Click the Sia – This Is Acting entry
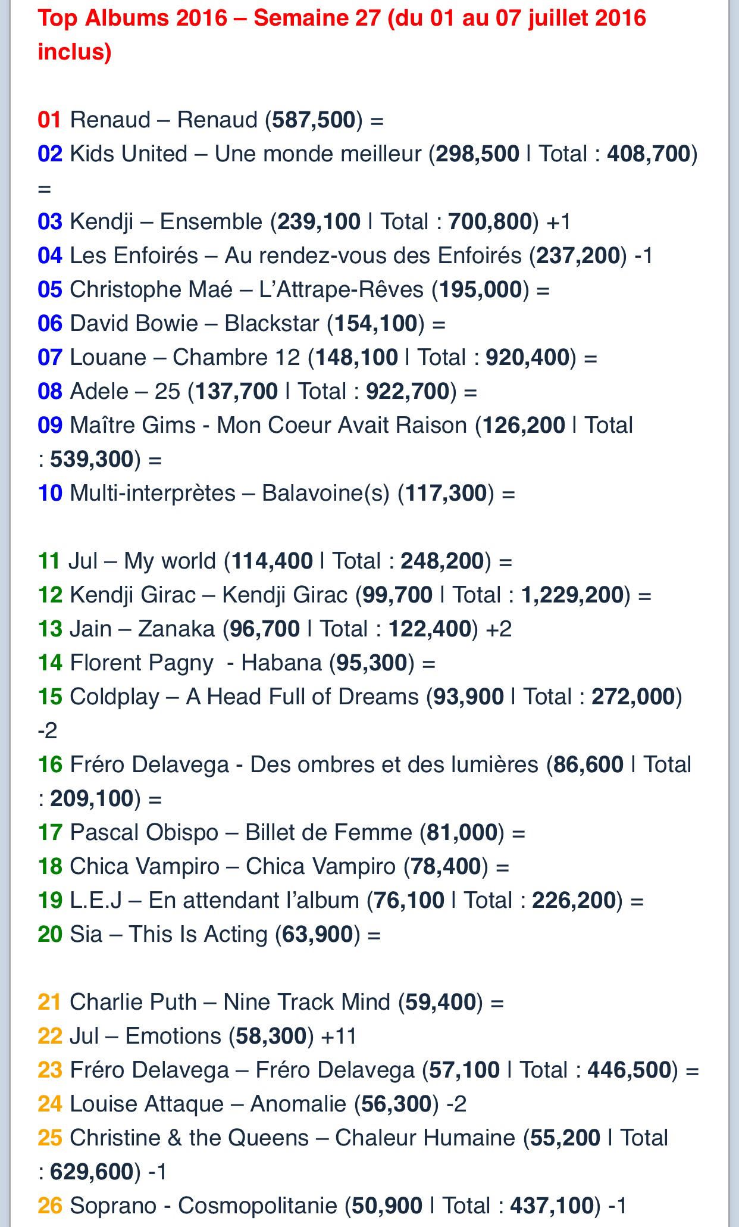Image resolution: width=739 pixels, height=1227 pixels. pos(209,935)
